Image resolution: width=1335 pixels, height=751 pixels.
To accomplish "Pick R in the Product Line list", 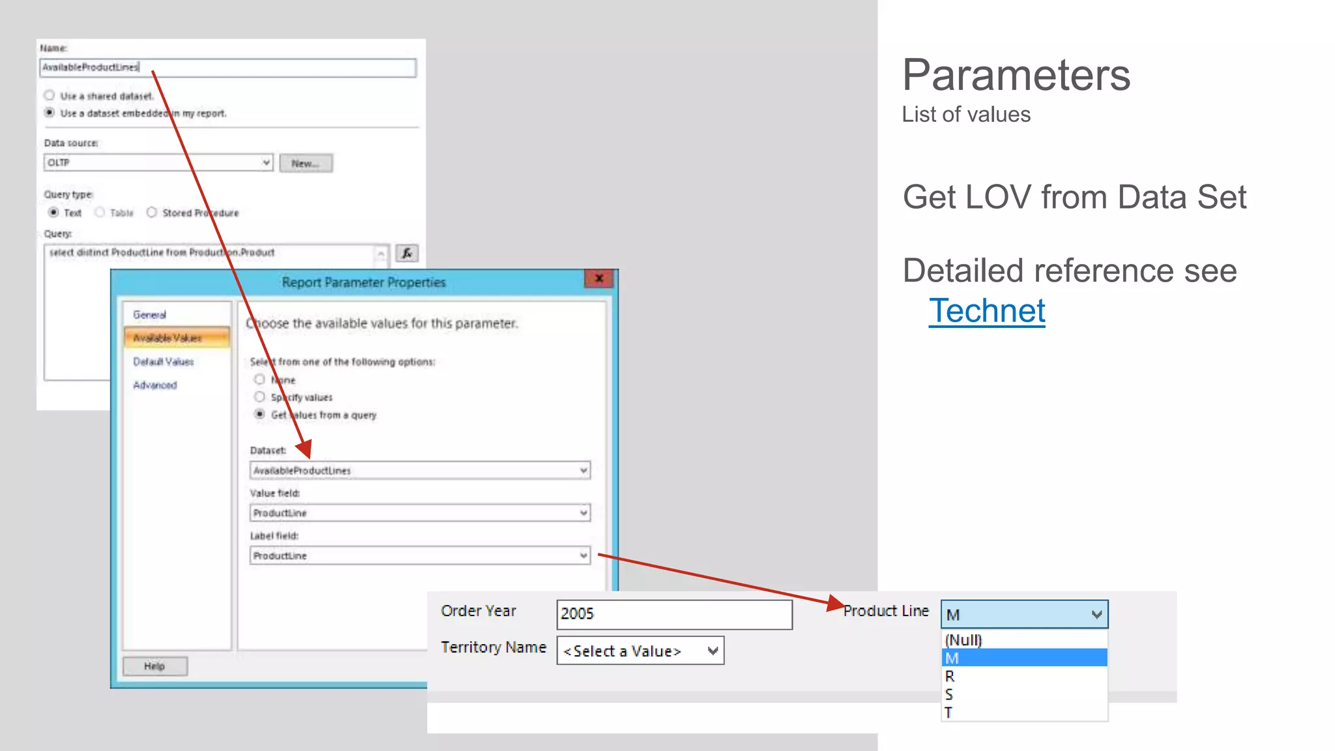I will click(x=1024, y=676).
